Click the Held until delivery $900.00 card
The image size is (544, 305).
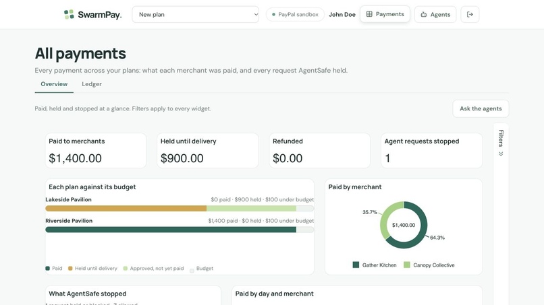207,151
